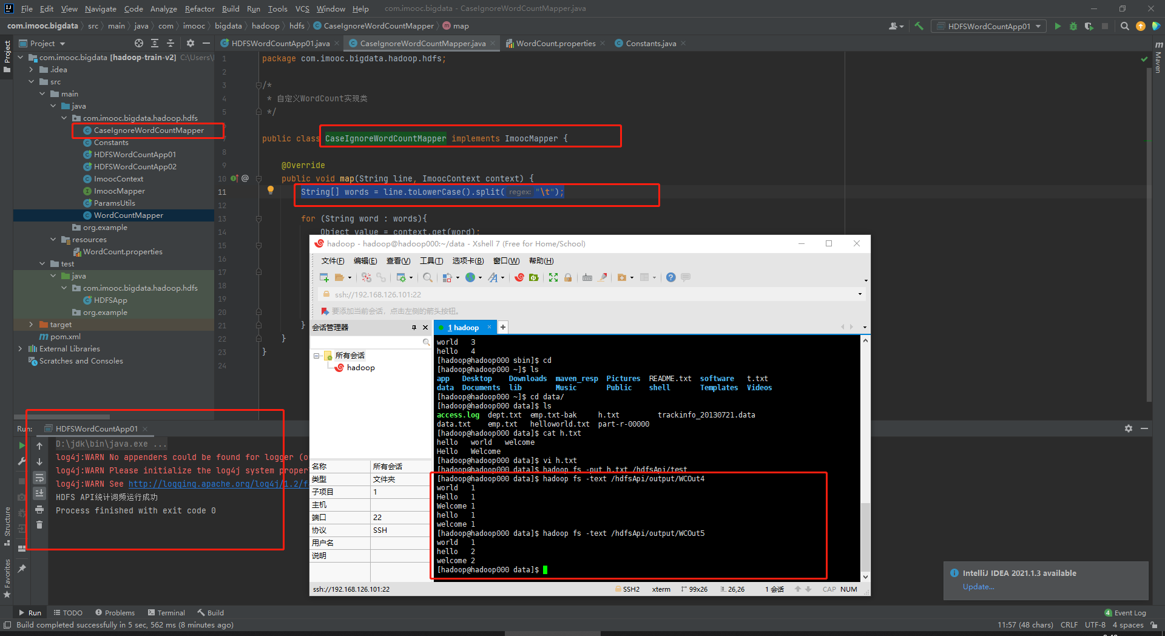This screenshot has width=1165, height=636.
Task: Open Project panel gear options
Action: coord(191,43)
